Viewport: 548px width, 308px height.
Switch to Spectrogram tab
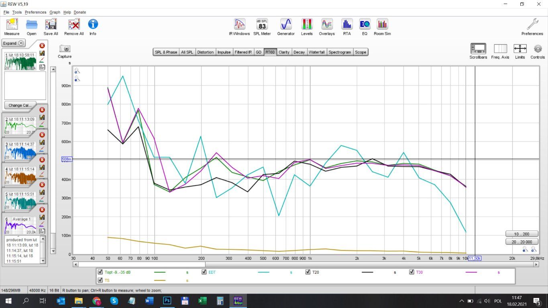[x=340, y=52]
